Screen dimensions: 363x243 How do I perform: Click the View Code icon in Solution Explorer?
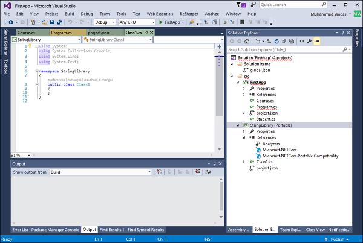coord(302,42)
